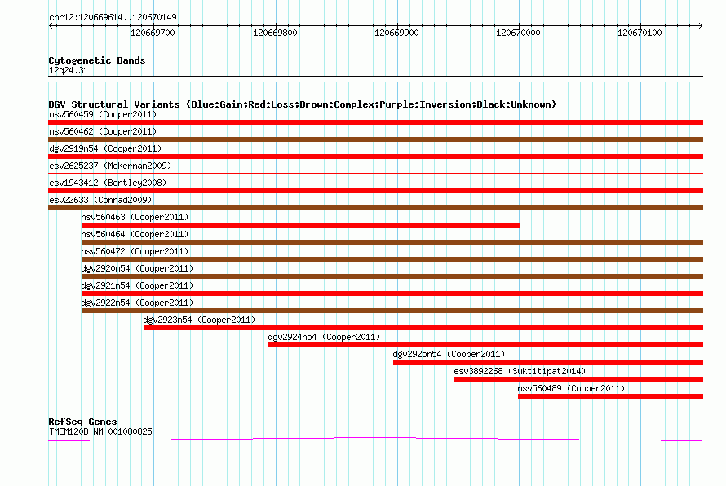Click the nsv560472 (Cooper2011) label
Image resolution: width=726 pixels, height=486 pixels.
coord(135,251)
